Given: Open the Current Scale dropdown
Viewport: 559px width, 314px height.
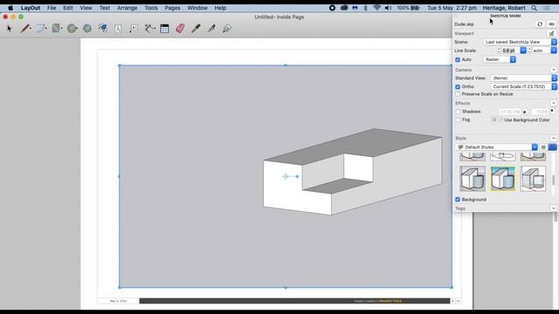Looking at the screenshot, I should pos(524,86).
